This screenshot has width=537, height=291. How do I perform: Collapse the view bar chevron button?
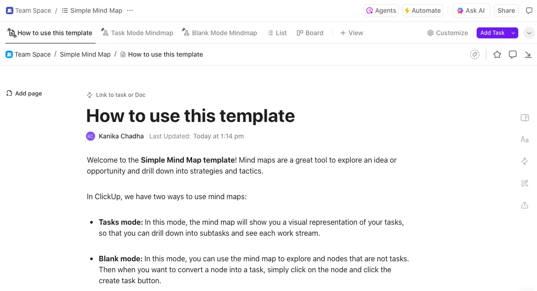pyautogui.click(x=529, y=33)
